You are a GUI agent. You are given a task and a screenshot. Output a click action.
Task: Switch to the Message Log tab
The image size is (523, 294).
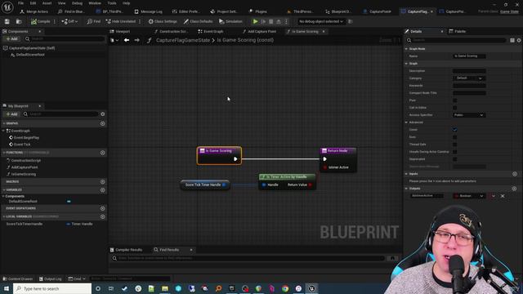148,11
